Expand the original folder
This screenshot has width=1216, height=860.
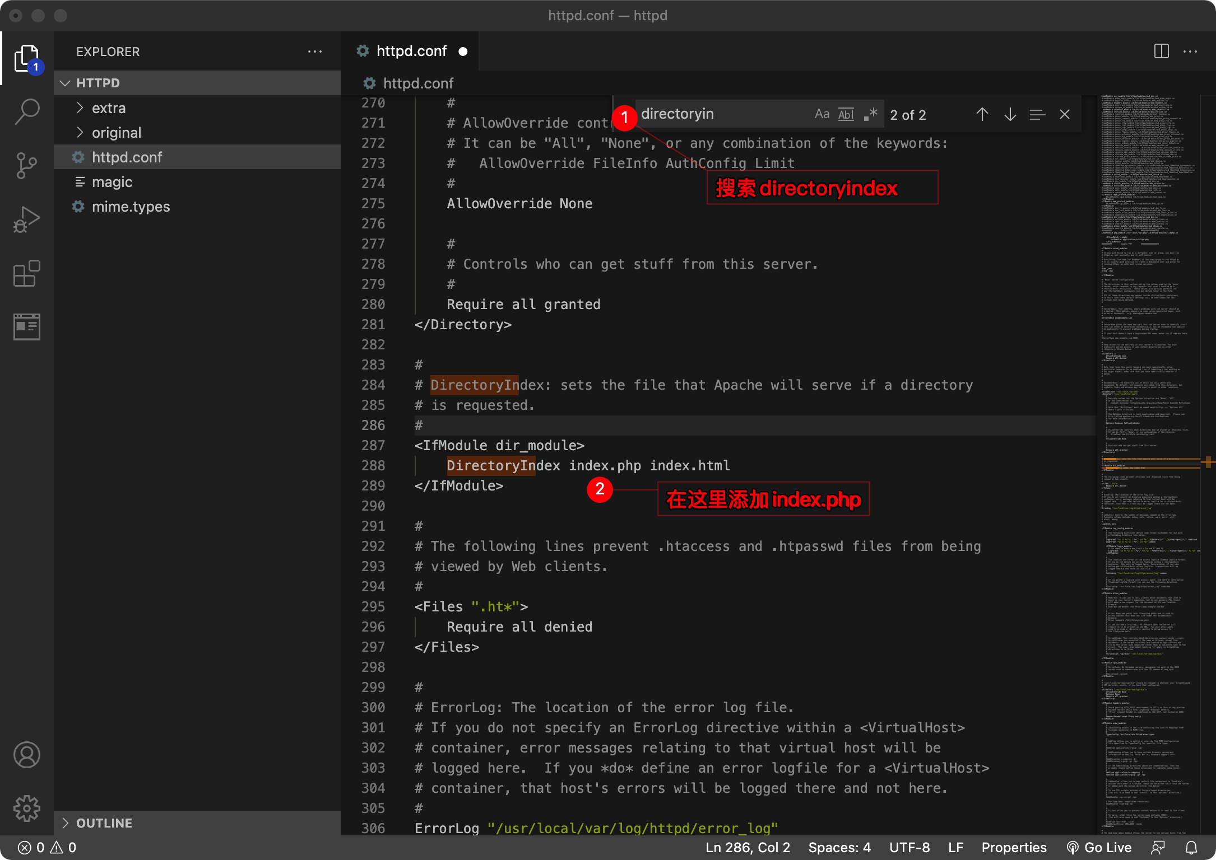click(117, 133)
